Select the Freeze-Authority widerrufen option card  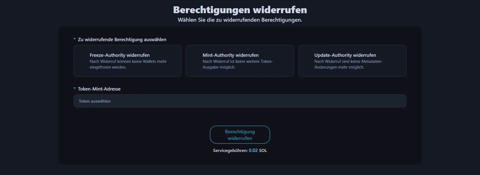(127, 61)
